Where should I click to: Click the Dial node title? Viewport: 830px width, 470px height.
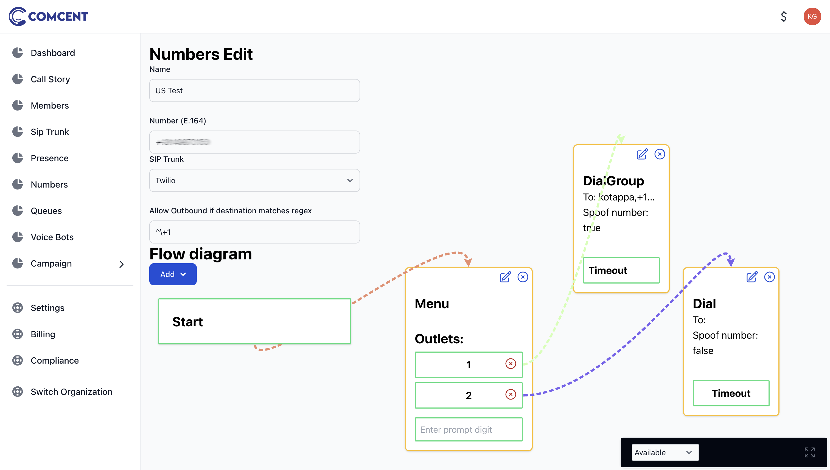coord(704,304)
